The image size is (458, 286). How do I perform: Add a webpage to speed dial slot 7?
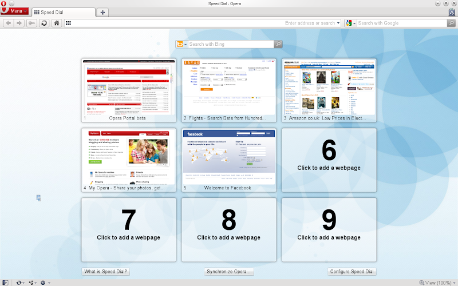pos(129,230)
